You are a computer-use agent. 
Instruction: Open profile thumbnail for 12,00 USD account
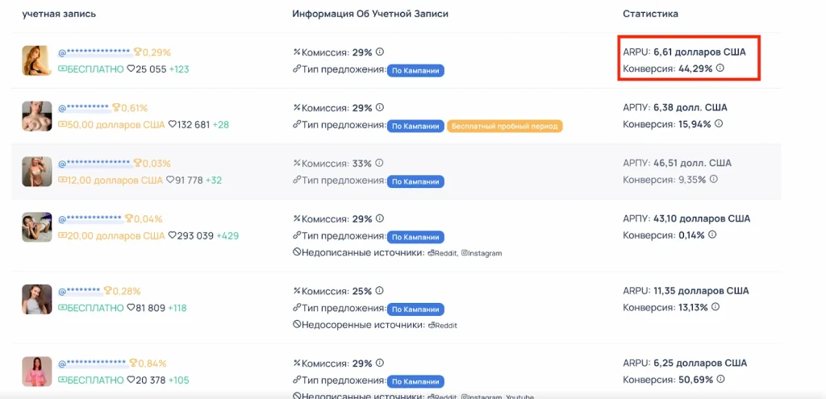(x=37, y=172)
